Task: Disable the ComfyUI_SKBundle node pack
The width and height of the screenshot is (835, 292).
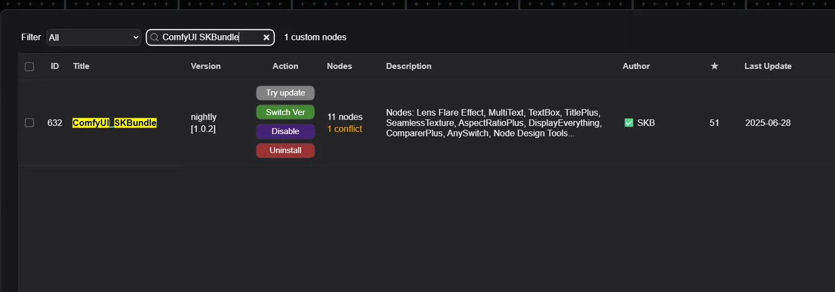Action: point(285,131)
